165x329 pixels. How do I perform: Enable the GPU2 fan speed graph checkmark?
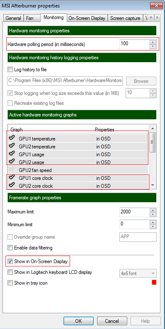pyautogui.click(x=12, y=169)
